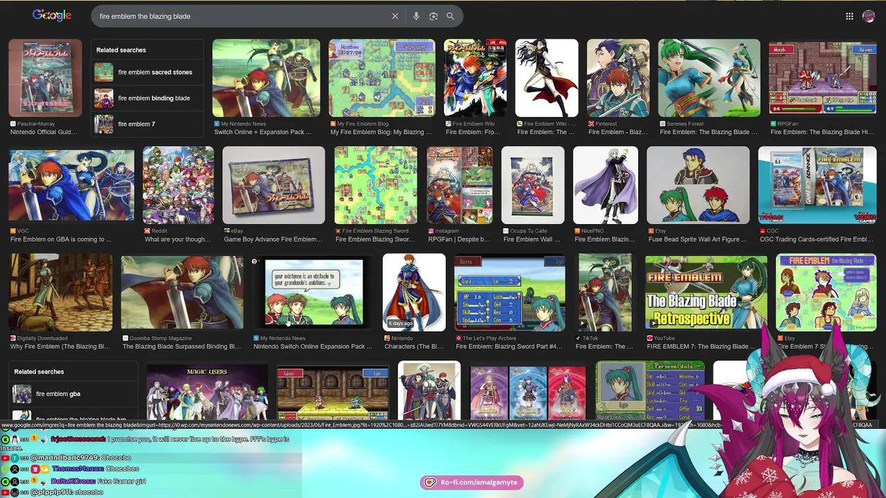886x498 pixels.
Task: Open the MAGIC USERS character lineup image
Action: pos(207,391)
